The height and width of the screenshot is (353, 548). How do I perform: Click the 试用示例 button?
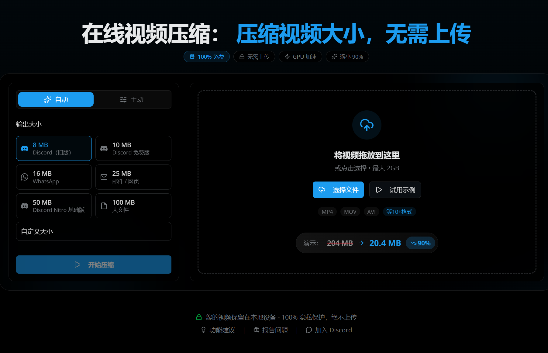pyautogui.click(x=395, y=190)
